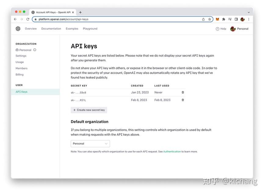Click the share icon in the address bar
Viewport: 264px width, 193px height.
pos(203,19)
